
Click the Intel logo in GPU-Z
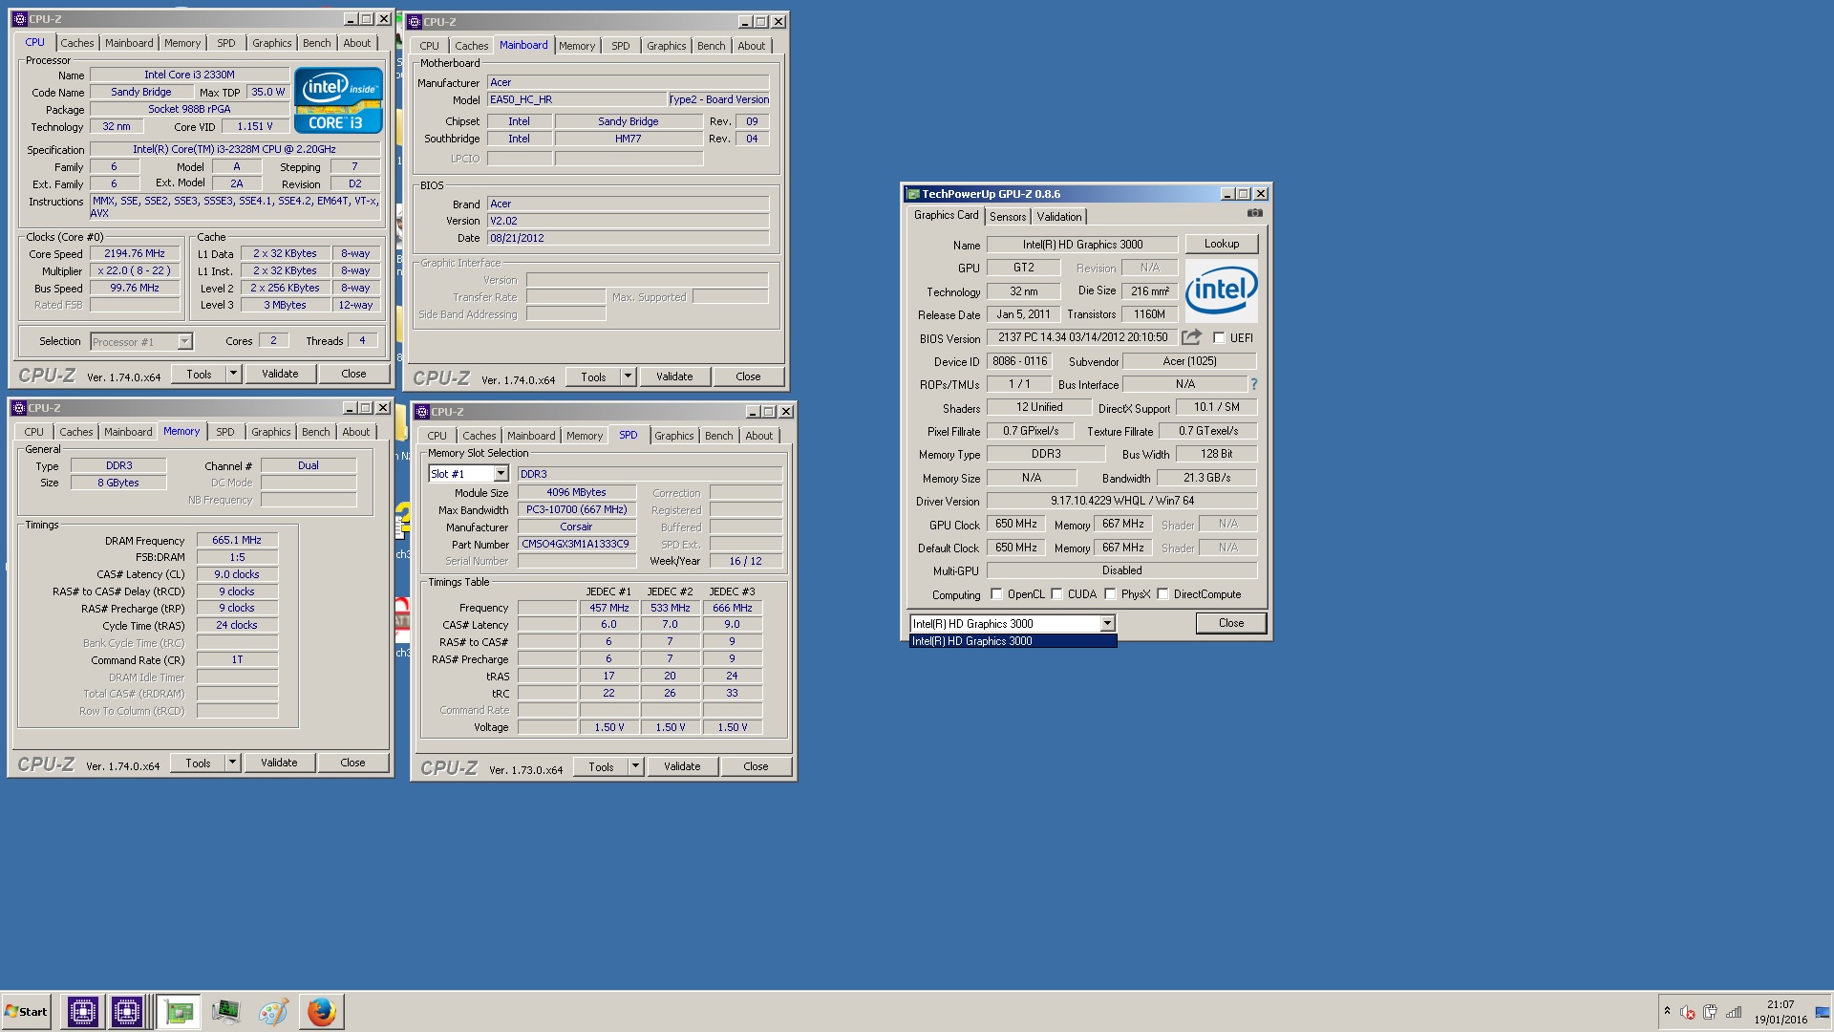[1221, 290]
